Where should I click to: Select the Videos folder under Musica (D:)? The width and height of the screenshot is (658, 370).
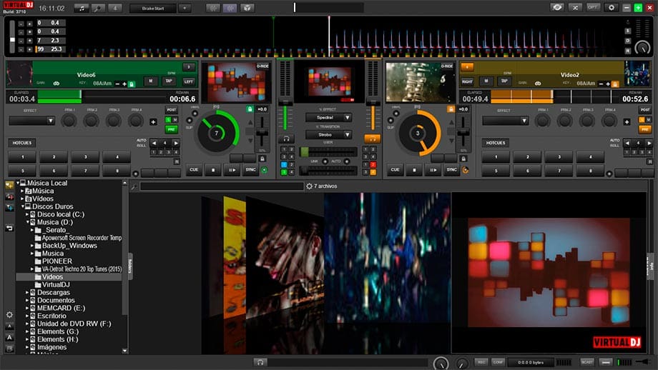52,277
